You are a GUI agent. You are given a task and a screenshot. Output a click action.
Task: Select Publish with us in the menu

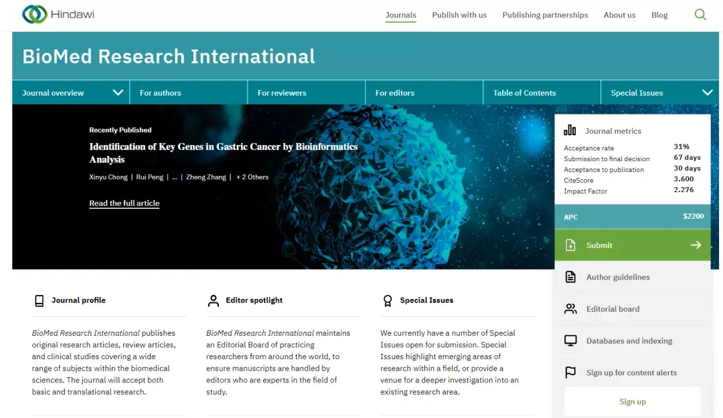click(x=459, y=14)
